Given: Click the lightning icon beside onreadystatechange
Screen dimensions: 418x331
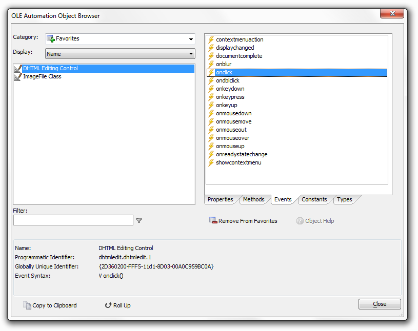Looking at the screenshot, I should coord(211,154).
